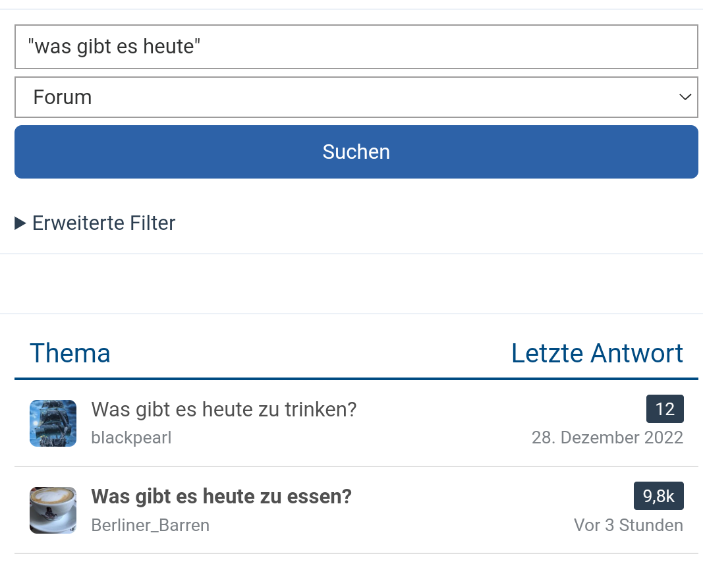
Task: Sort by the Thema column header
Action: coord(70,353)
